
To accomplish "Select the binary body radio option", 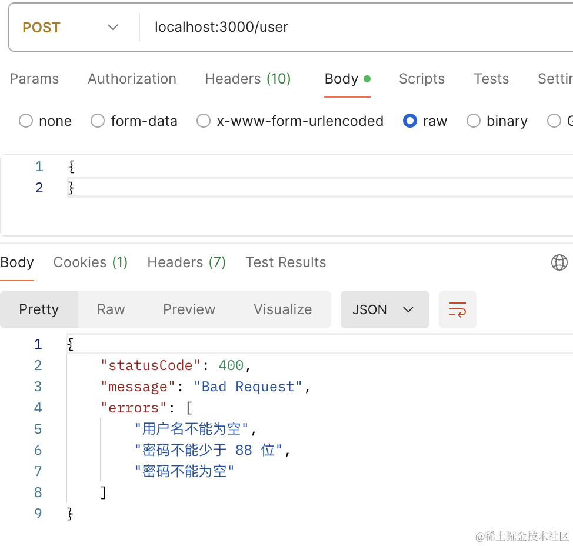I will (474, 121).
